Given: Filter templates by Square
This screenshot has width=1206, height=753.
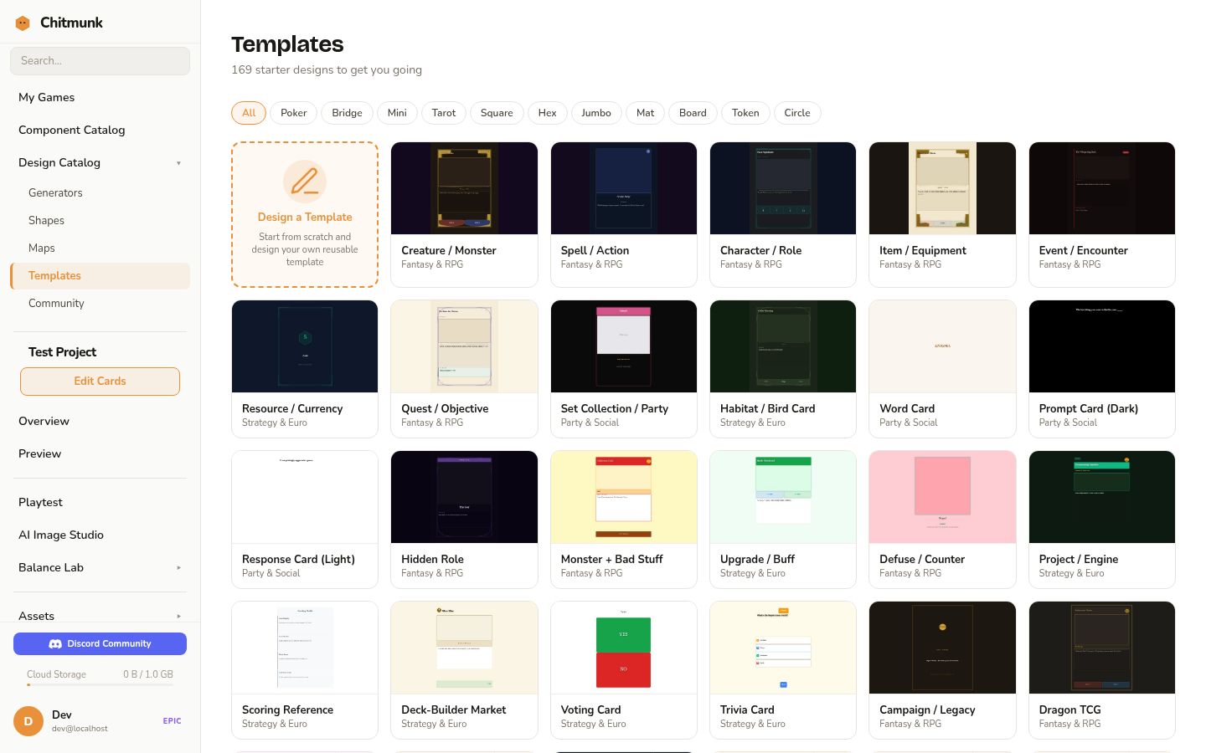Looking at the screenshot, I should (x=497, y=113).
